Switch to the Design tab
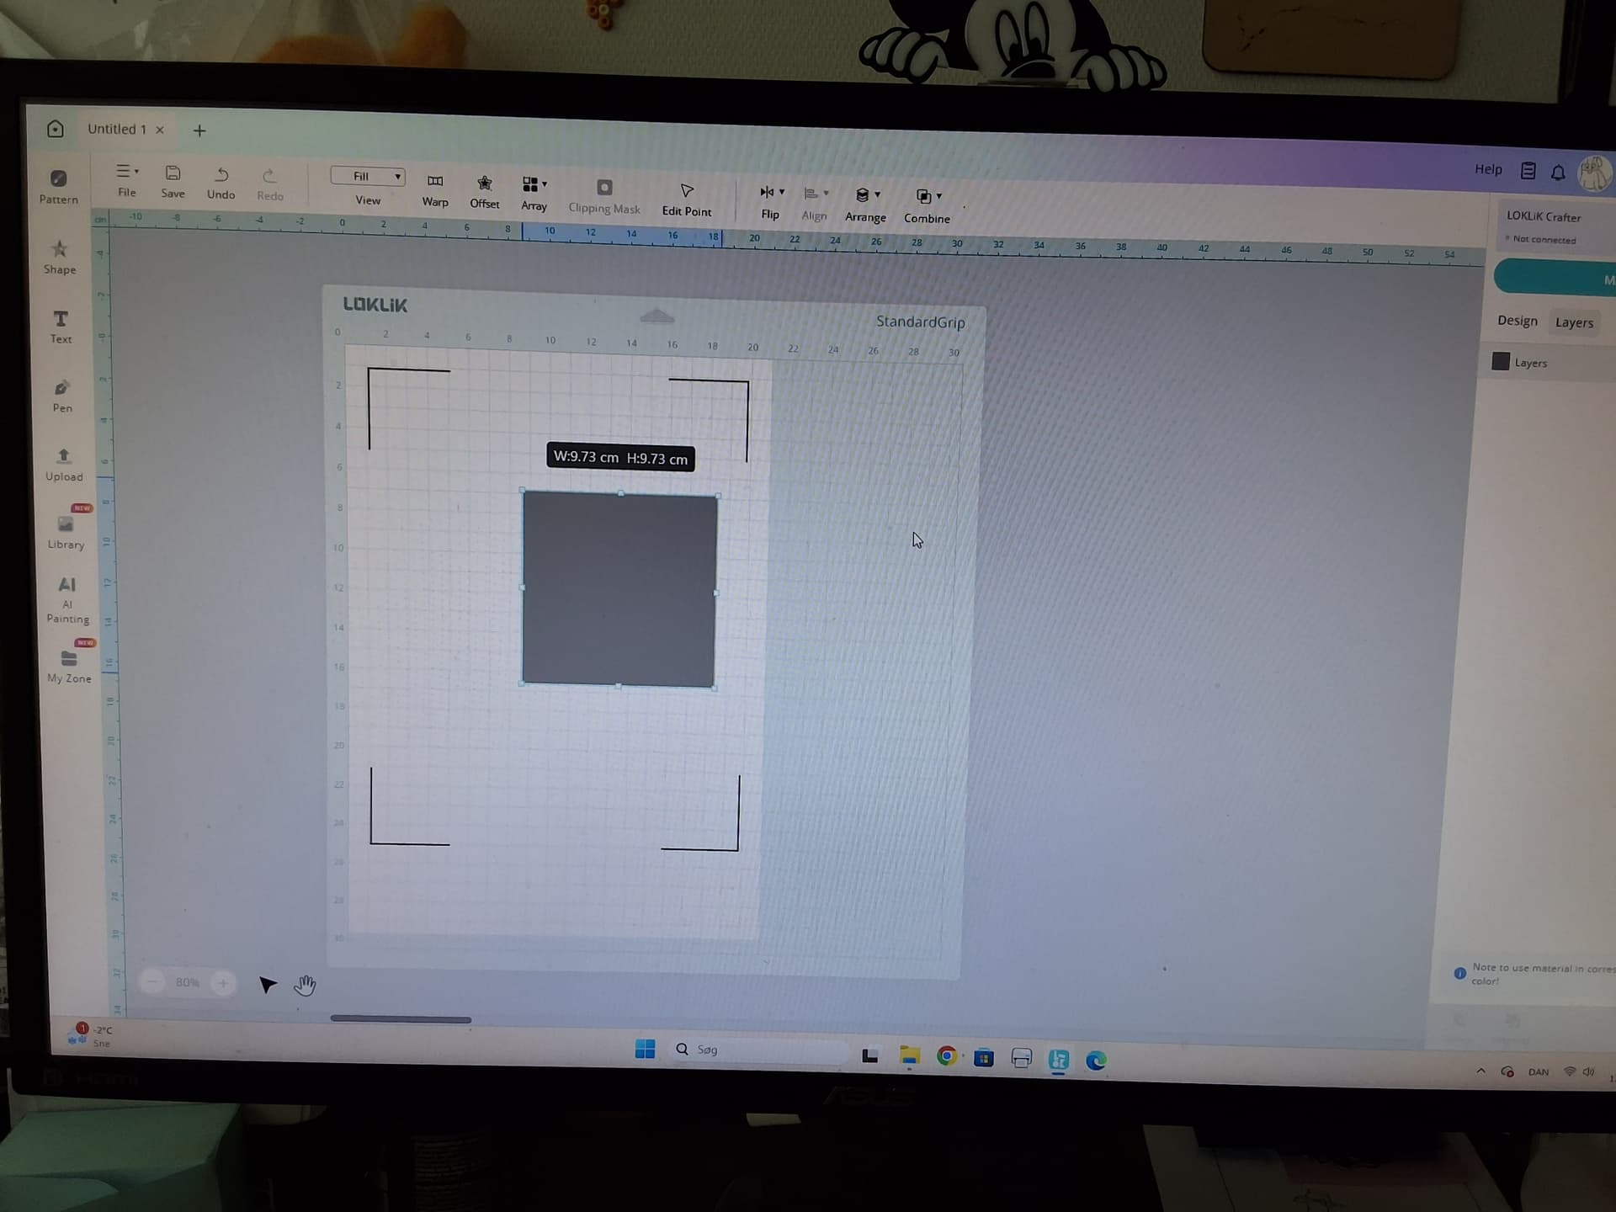1616x1212 pixels. click(1517, 321)
